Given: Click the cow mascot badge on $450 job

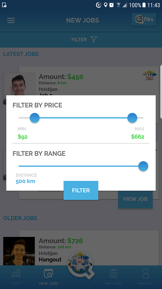Looking at the screenshot, I should (x=150, y=75).
